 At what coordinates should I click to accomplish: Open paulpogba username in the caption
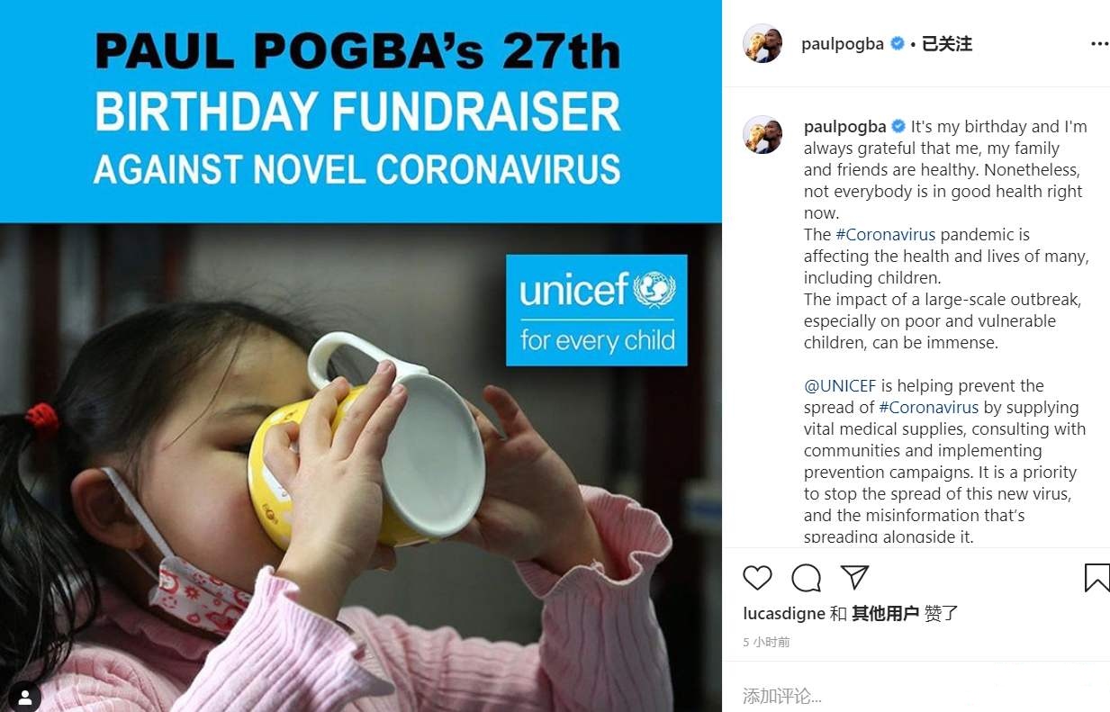point(845,127)
